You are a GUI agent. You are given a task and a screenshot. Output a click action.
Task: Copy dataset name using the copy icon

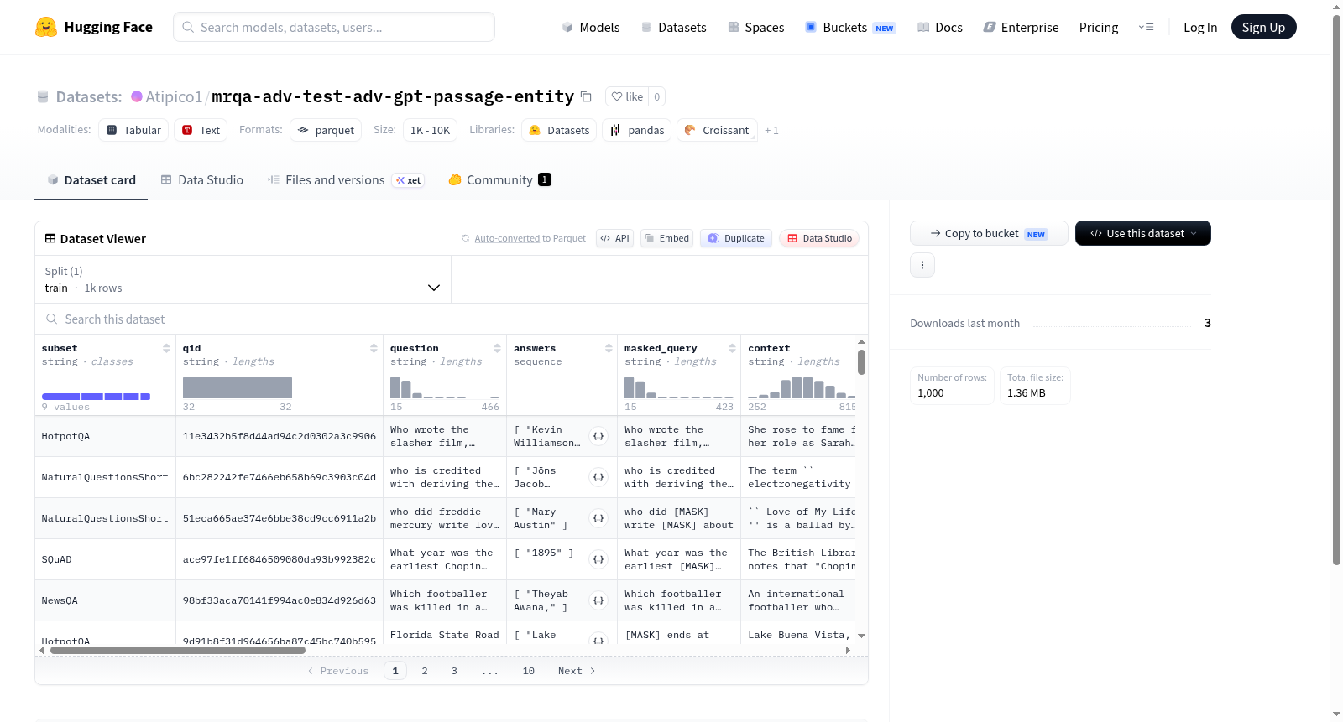pyautogui.click(x=586, y=96)
